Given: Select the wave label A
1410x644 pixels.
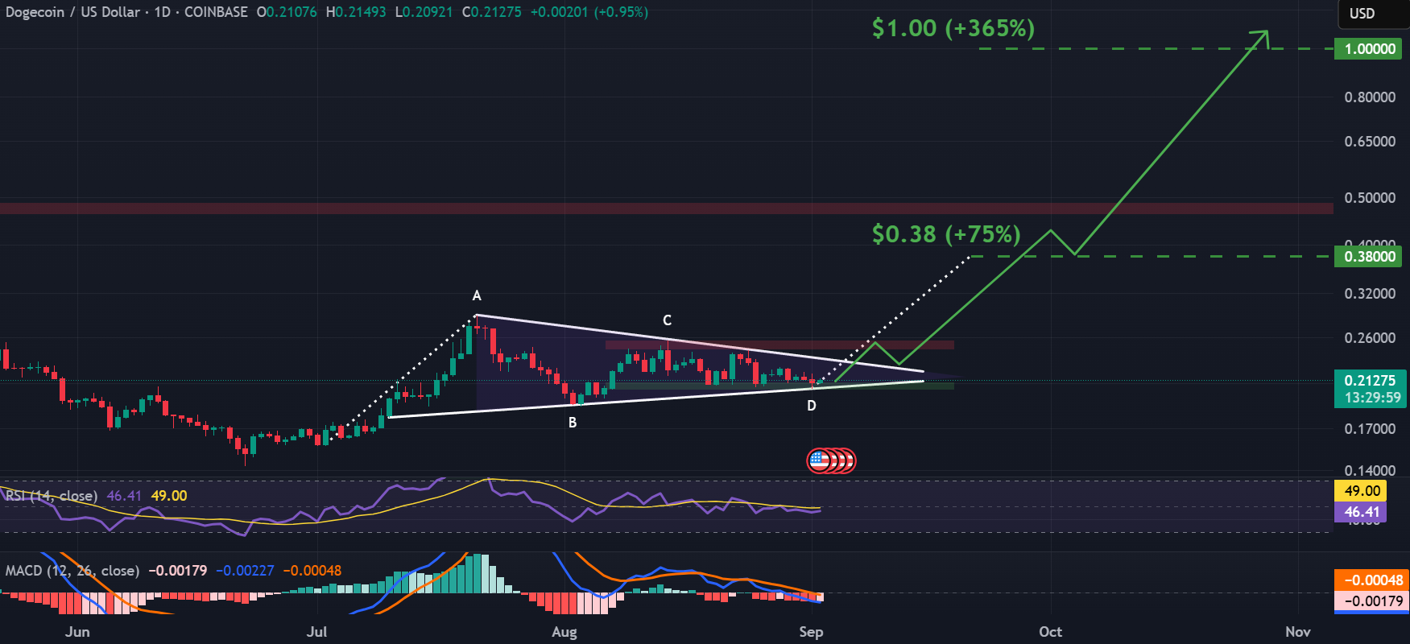Looking at the screenshot, I should coord(477,295).
